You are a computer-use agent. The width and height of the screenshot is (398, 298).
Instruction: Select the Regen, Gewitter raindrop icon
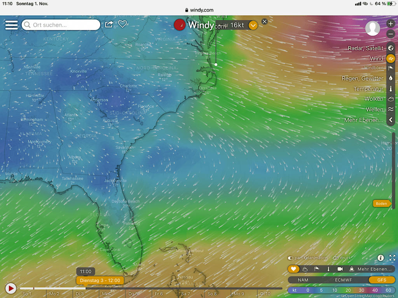point(391,78)
